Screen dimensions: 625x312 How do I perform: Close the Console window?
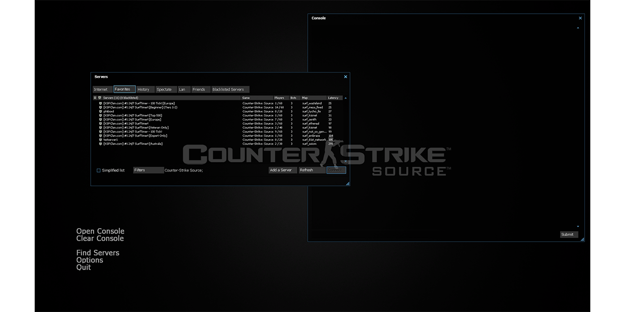[580, 18]
